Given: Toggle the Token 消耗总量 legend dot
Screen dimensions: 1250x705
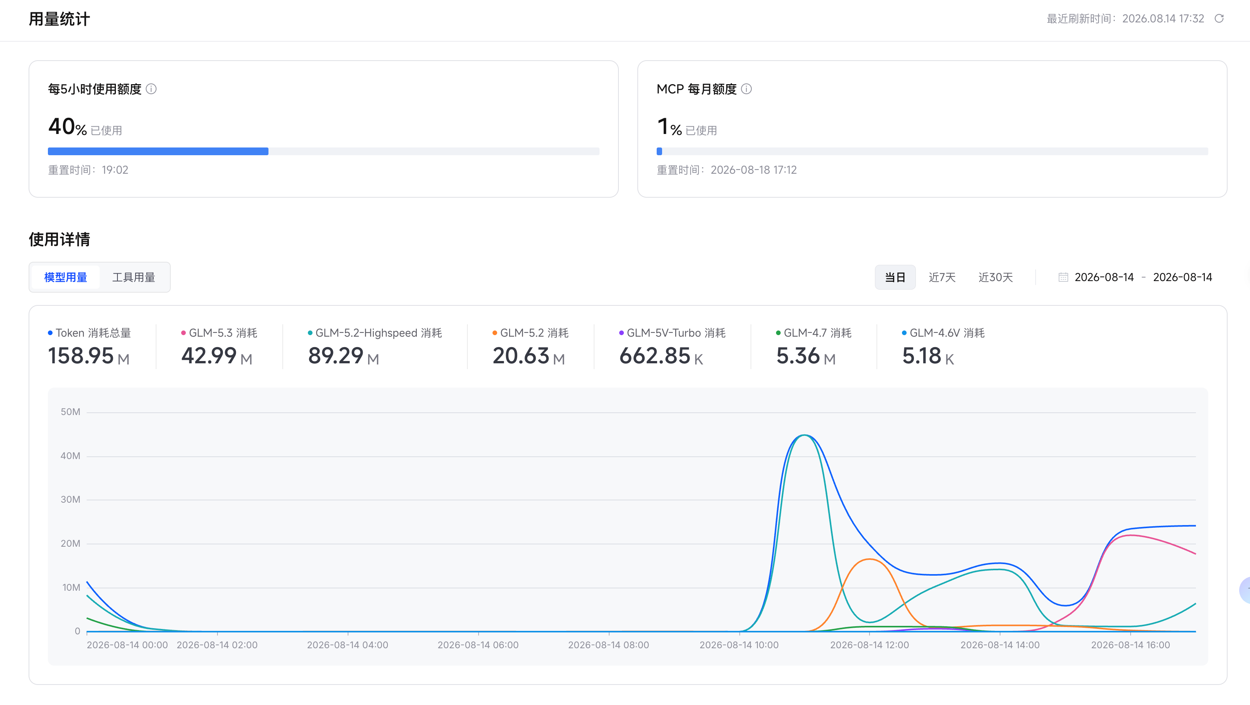Looking at the screenshot, I should [x=50, y=333].
